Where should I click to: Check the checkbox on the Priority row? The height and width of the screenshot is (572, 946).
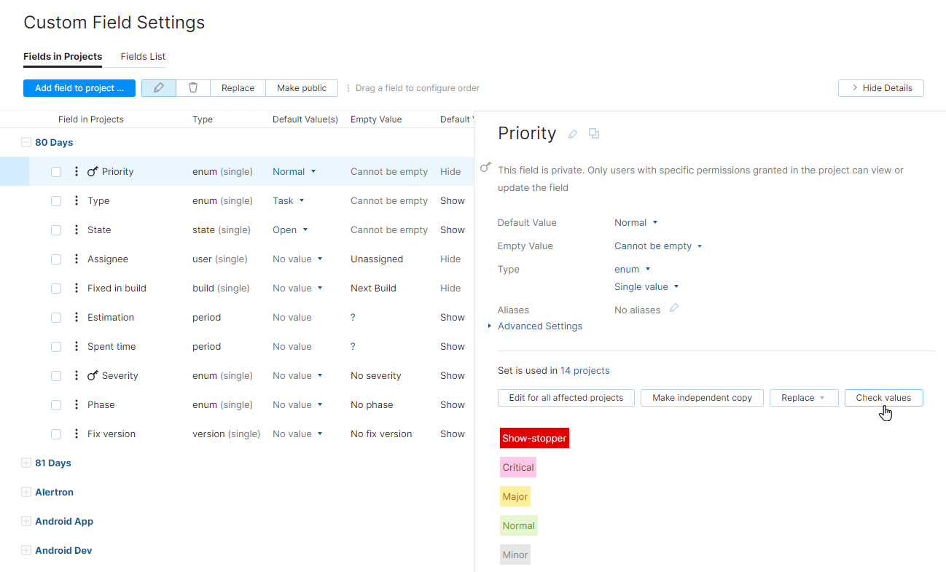[x=56, y=171]
